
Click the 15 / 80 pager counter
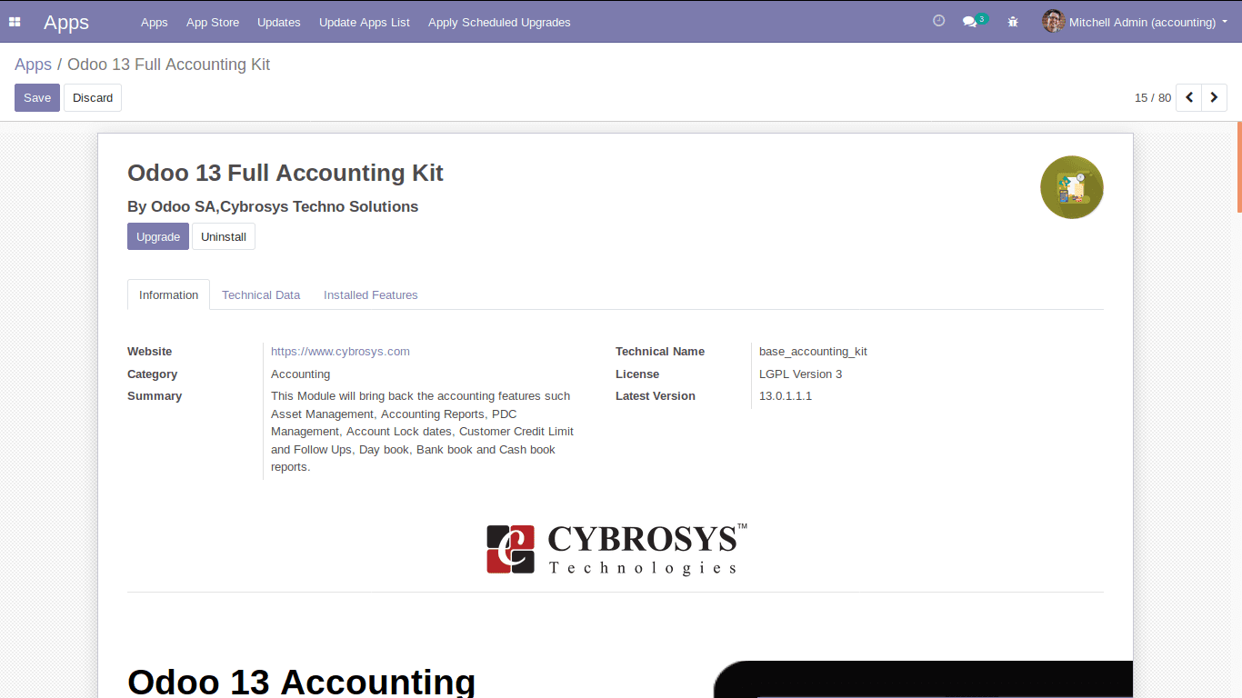pyautogui.click(x=1153, y=98)
